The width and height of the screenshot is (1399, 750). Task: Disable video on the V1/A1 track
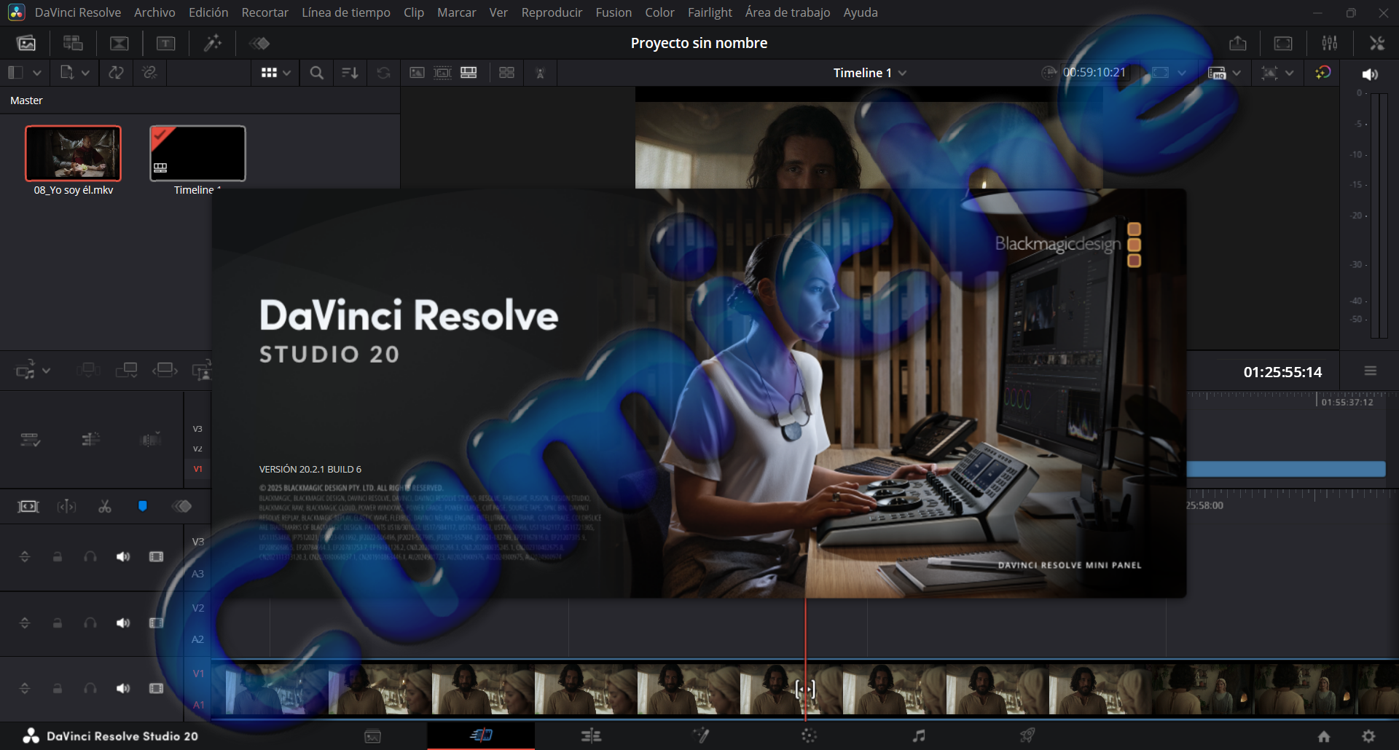click(156, 689)
